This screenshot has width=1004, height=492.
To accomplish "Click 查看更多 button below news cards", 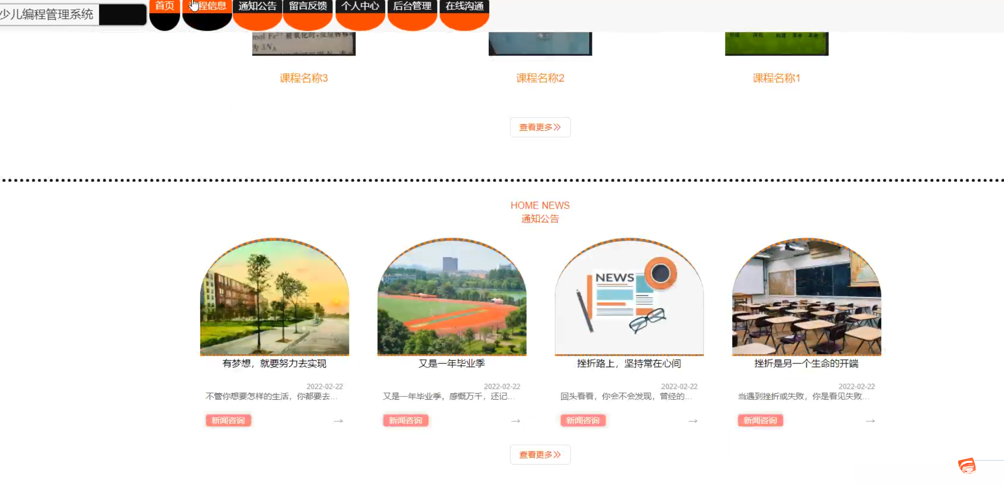I will [540, 454].
